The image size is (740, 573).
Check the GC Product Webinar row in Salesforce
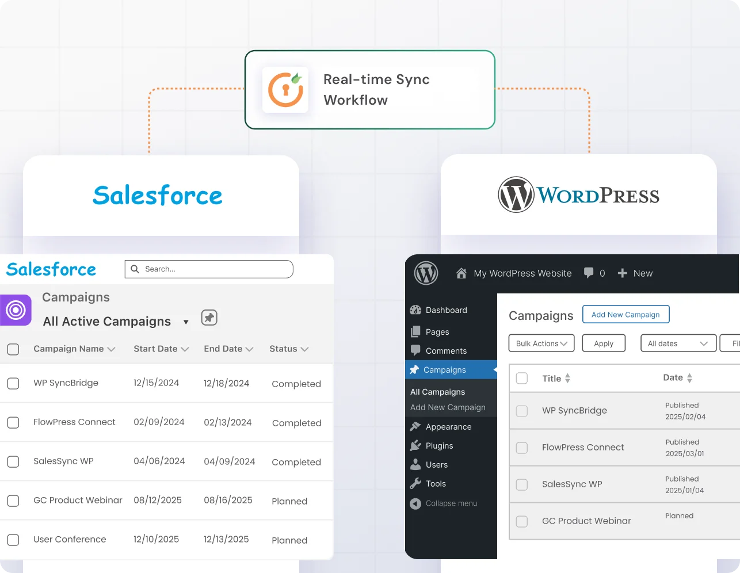(x=13, y=501)
